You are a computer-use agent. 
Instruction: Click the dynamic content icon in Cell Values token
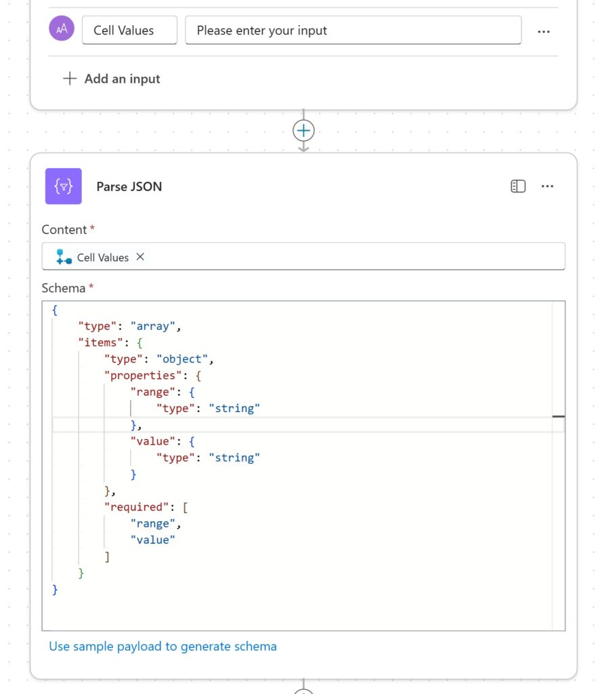tap(64, 257)
